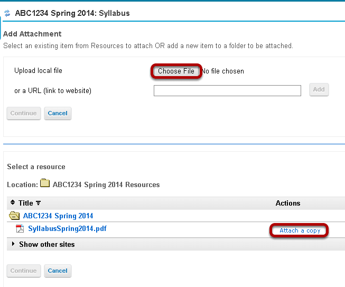Click the refresh arrows icon beside Syllabus title

point(7,13)
